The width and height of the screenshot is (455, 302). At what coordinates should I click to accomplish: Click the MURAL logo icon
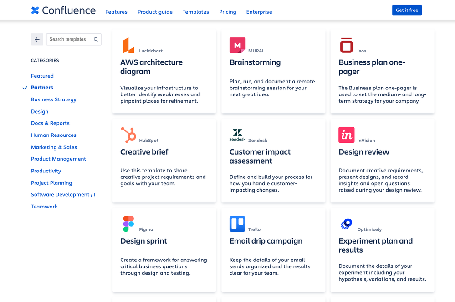point(237,45)
